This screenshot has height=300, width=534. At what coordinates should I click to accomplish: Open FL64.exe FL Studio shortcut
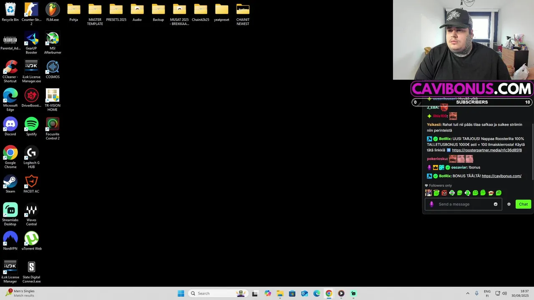tap(53, 12)
